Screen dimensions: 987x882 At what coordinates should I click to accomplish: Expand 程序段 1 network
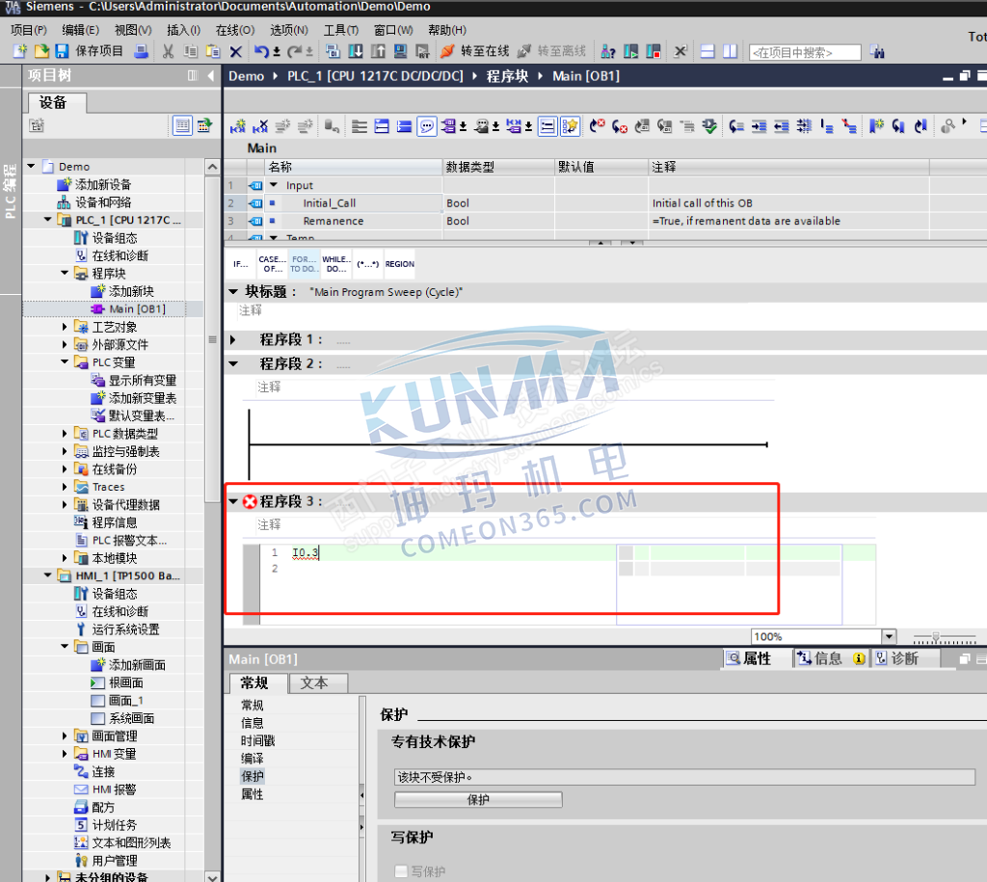[x=233, y=340]
